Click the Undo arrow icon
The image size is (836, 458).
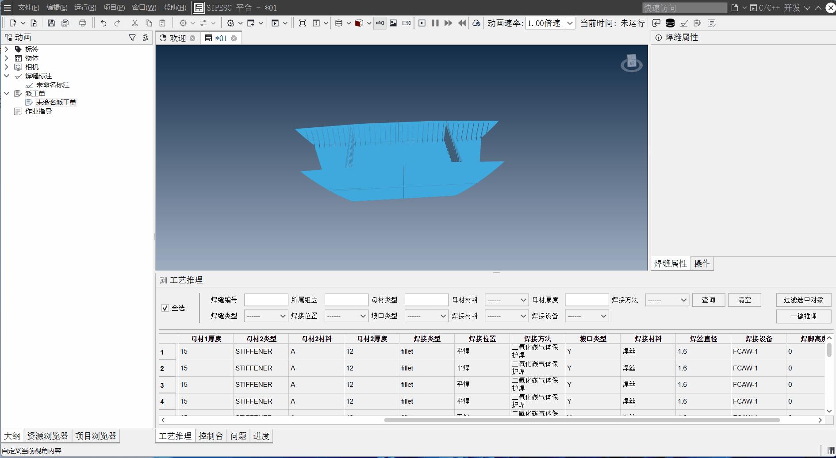(104, 23)
